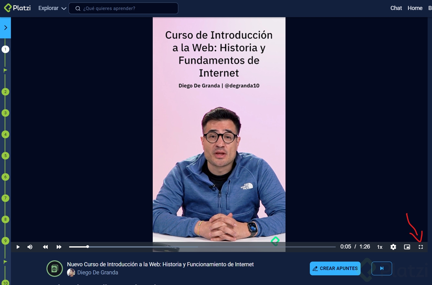
Task: Open the Diego De Granda instructor link
Action: pyautogui.click(x=98, y=273)
